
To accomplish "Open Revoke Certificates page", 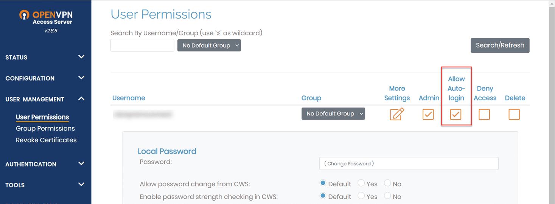I will coord(46,140).
